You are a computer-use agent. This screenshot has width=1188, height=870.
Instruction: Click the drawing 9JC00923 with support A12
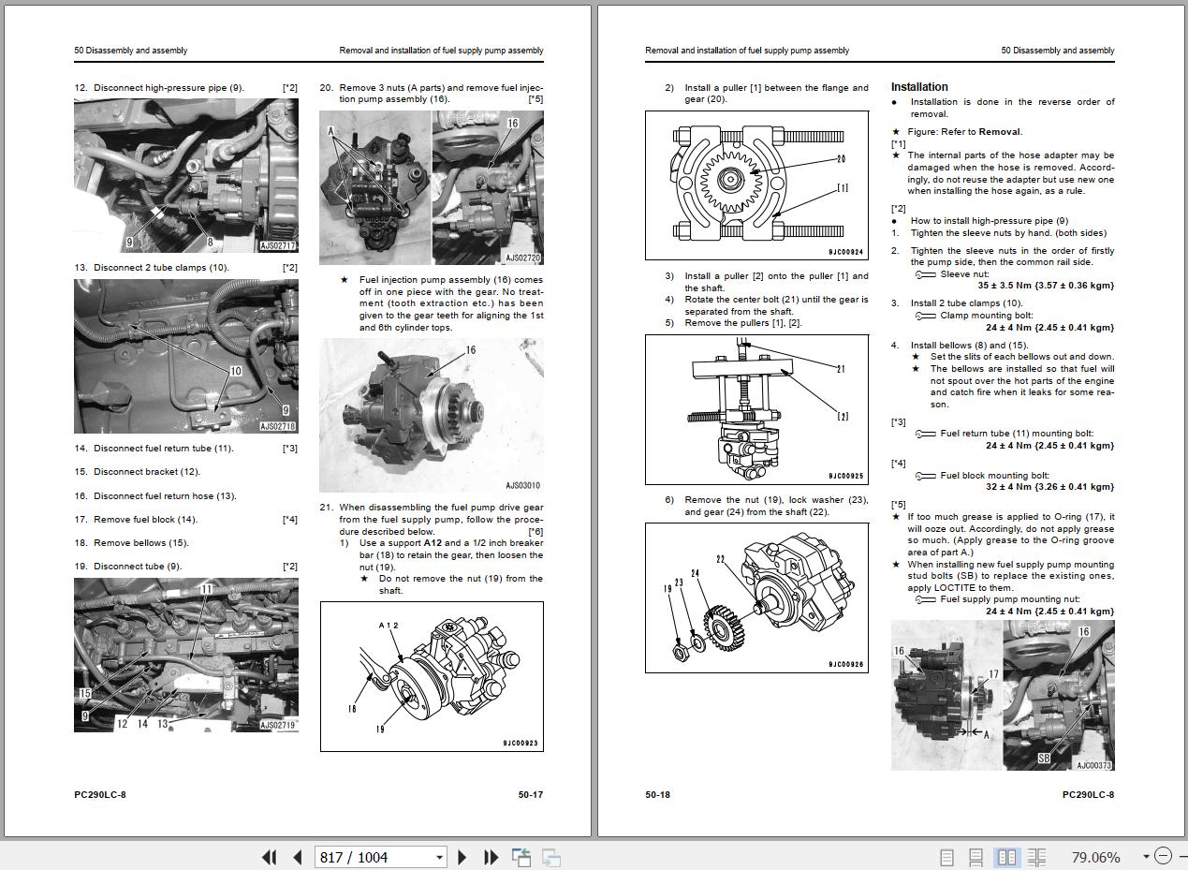(x=432, y=676)
